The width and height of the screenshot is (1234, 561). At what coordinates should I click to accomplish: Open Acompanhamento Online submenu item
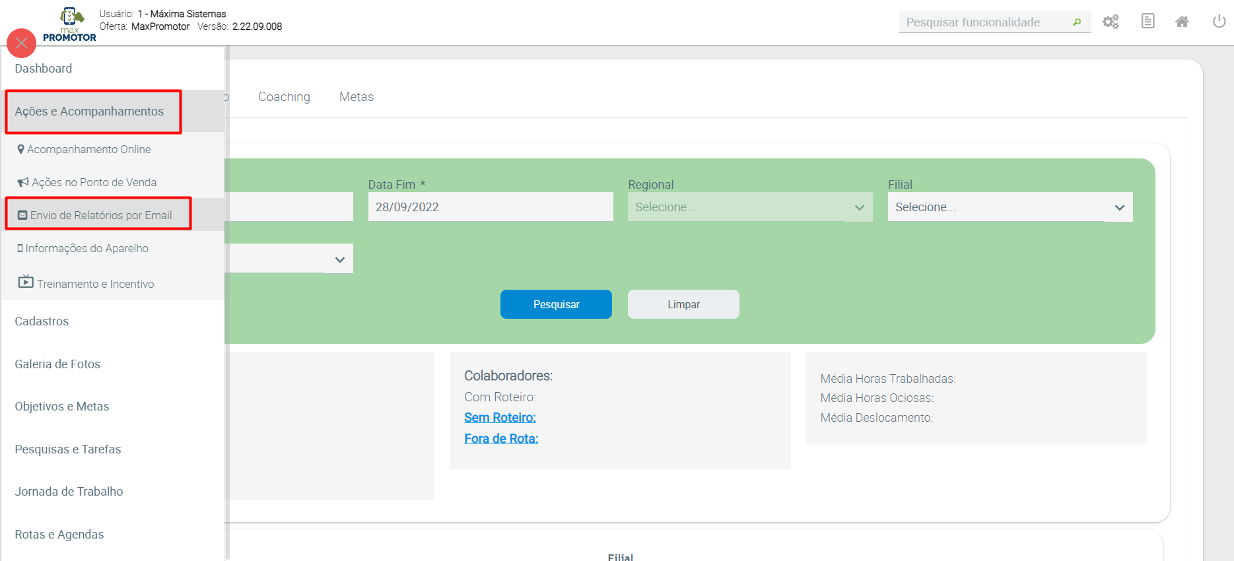pyautogui.click(x=89, y=149)
